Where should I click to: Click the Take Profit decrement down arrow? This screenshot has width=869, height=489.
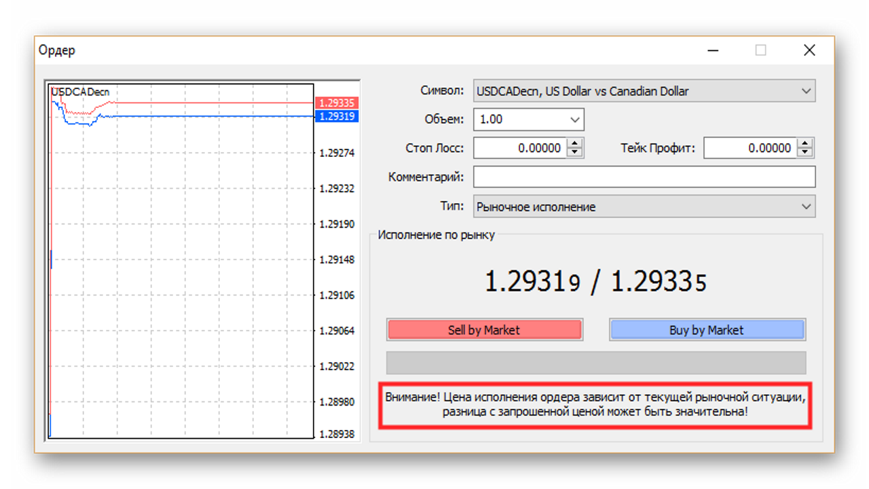(x=805, y=152)
